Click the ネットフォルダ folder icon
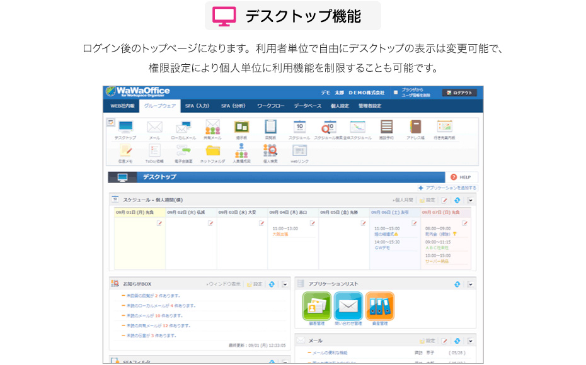Viewport: 586px width, 365px height. [212, 151]
